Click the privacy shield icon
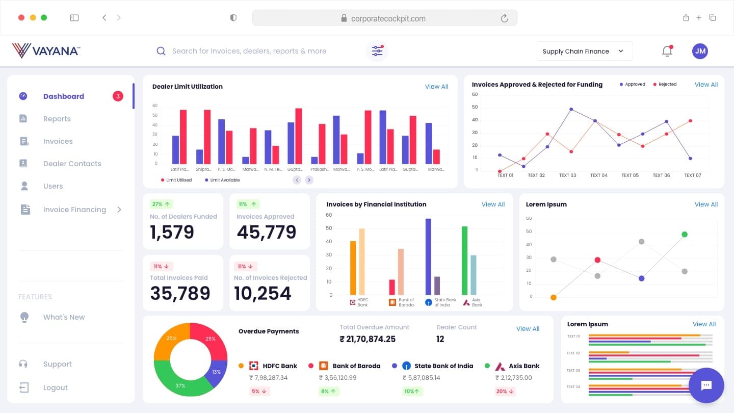Viewport: 734px width, 413px height. pos(233,18)
